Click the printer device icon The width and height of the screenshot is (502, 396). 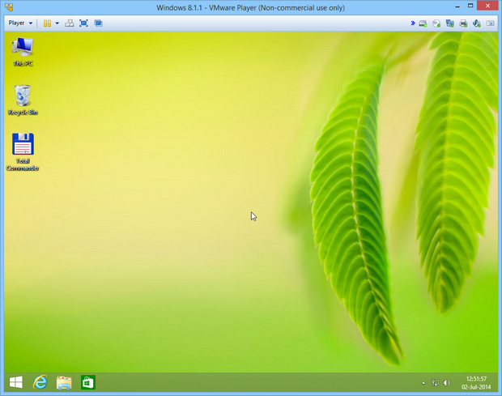[463, 23]
